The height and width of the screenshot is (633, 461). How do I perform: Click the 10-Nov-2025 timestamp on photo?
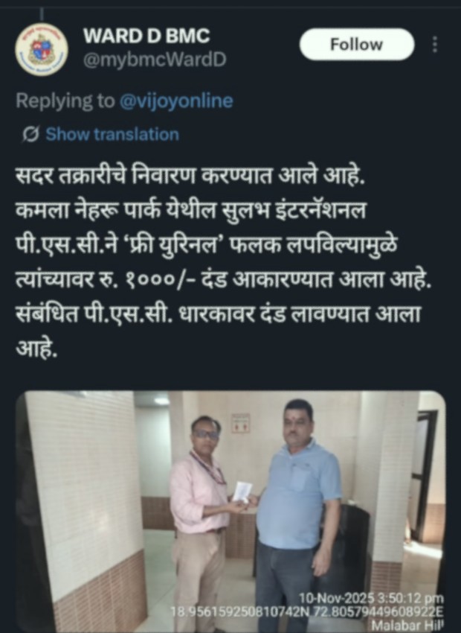point(371,598)
